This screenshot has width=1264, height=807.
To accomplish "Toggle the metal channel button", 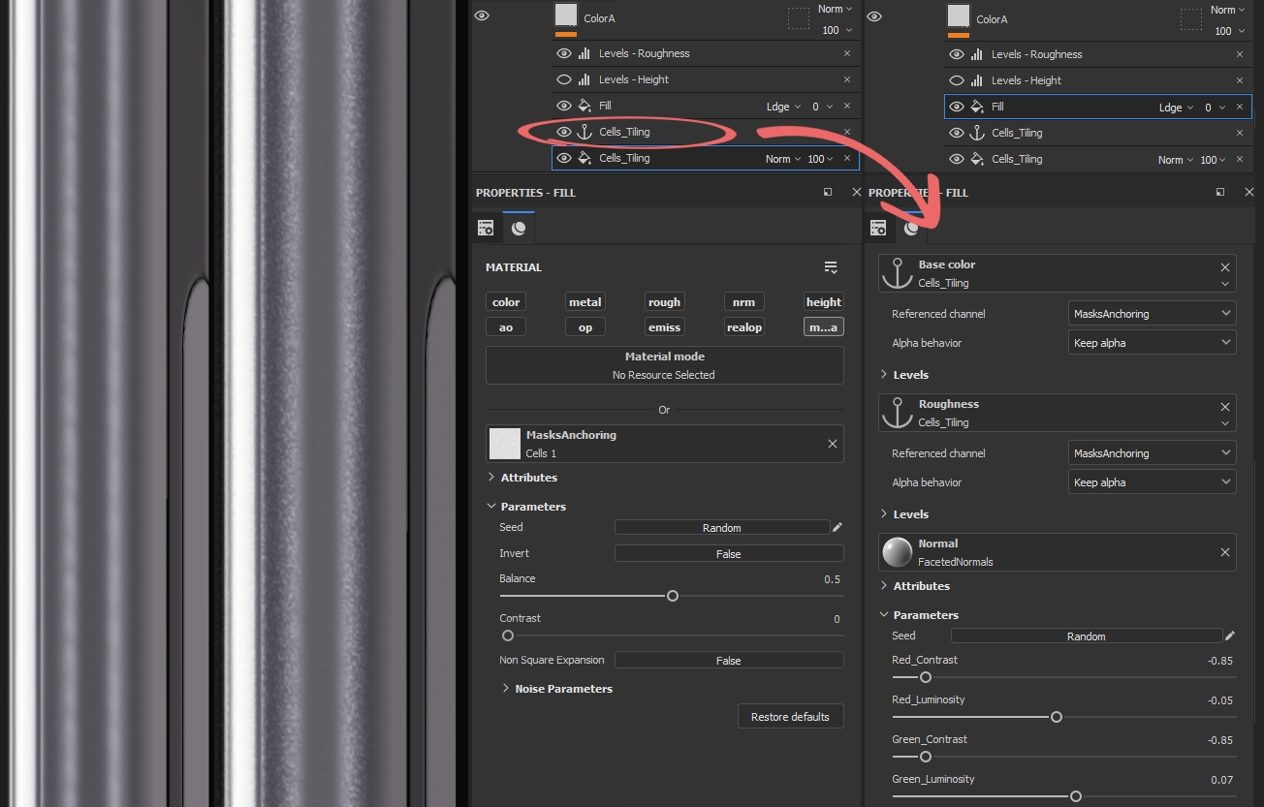I will pyautogui.click(x=585, y=302).
